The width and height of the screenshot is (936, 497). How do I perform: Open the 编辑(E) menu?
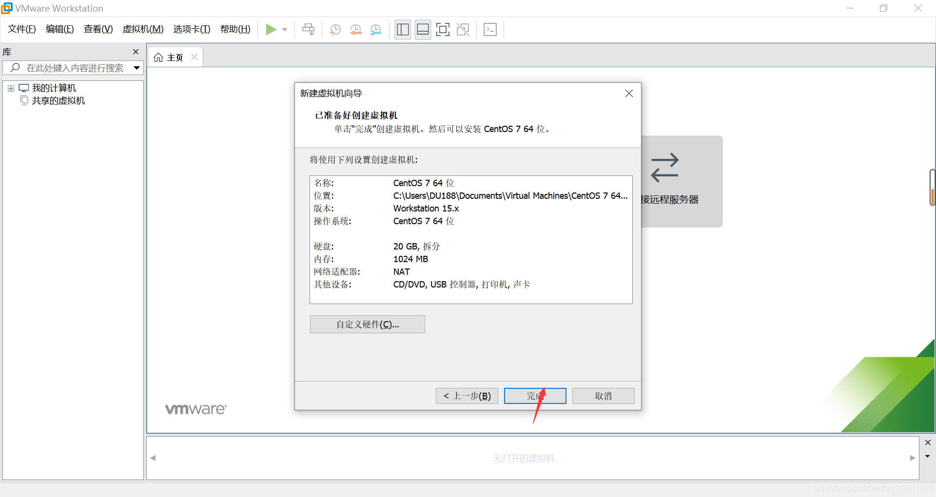click(x=59, y=29)
